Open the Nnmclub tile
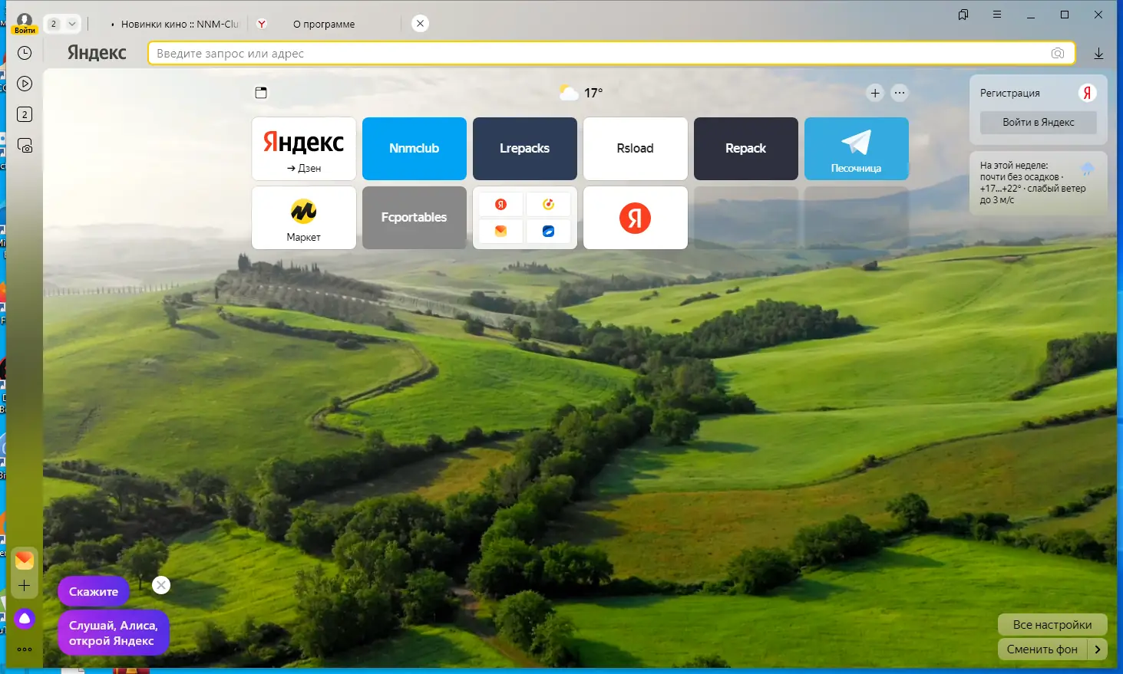The image size is (1123, 674). click(415, 149)
